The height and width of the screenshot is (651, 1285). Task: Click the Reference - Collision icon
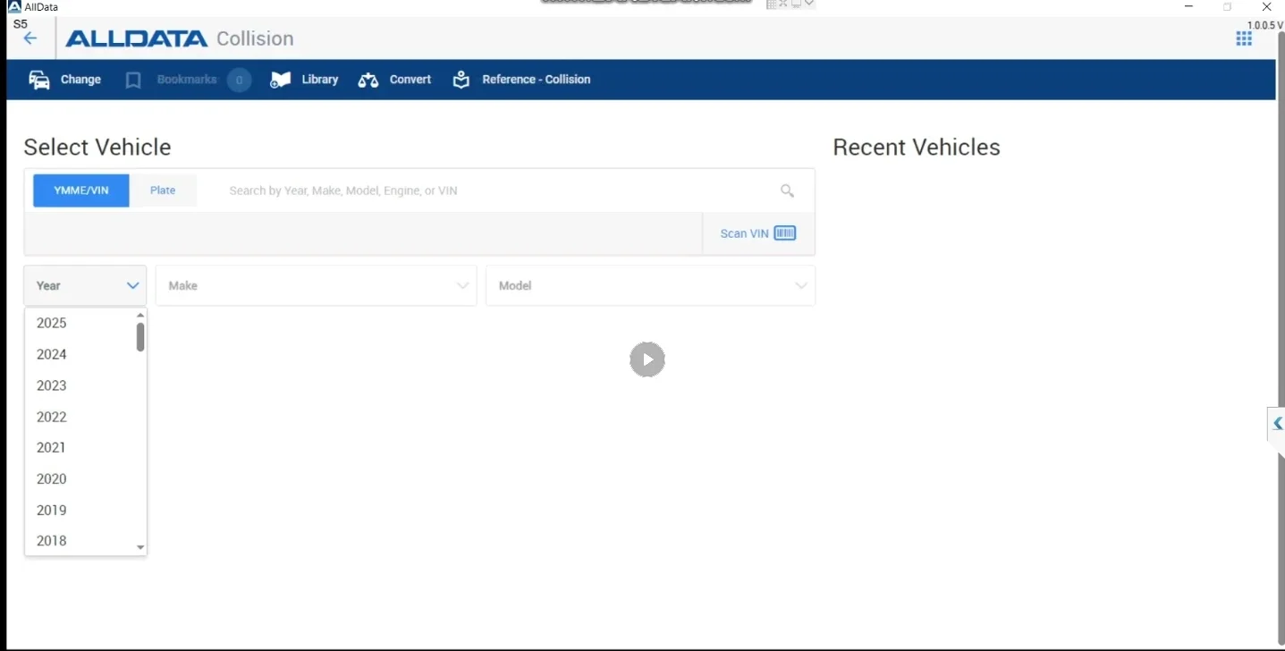(x=461, y=80)
